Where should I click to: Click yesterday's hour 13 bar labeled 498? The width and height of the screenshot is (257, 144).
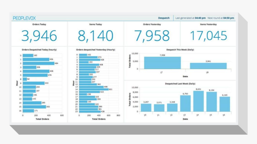pos(91,87)
